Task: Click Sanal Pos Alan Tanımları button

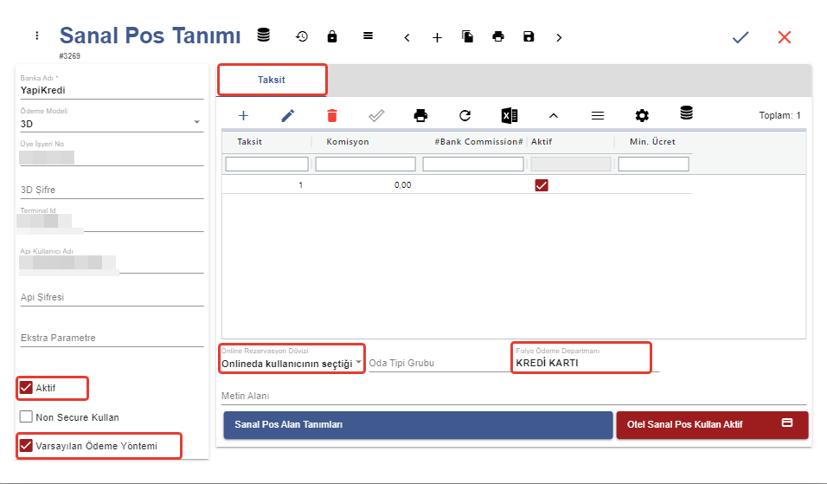Action: click(x=417, y=425)
